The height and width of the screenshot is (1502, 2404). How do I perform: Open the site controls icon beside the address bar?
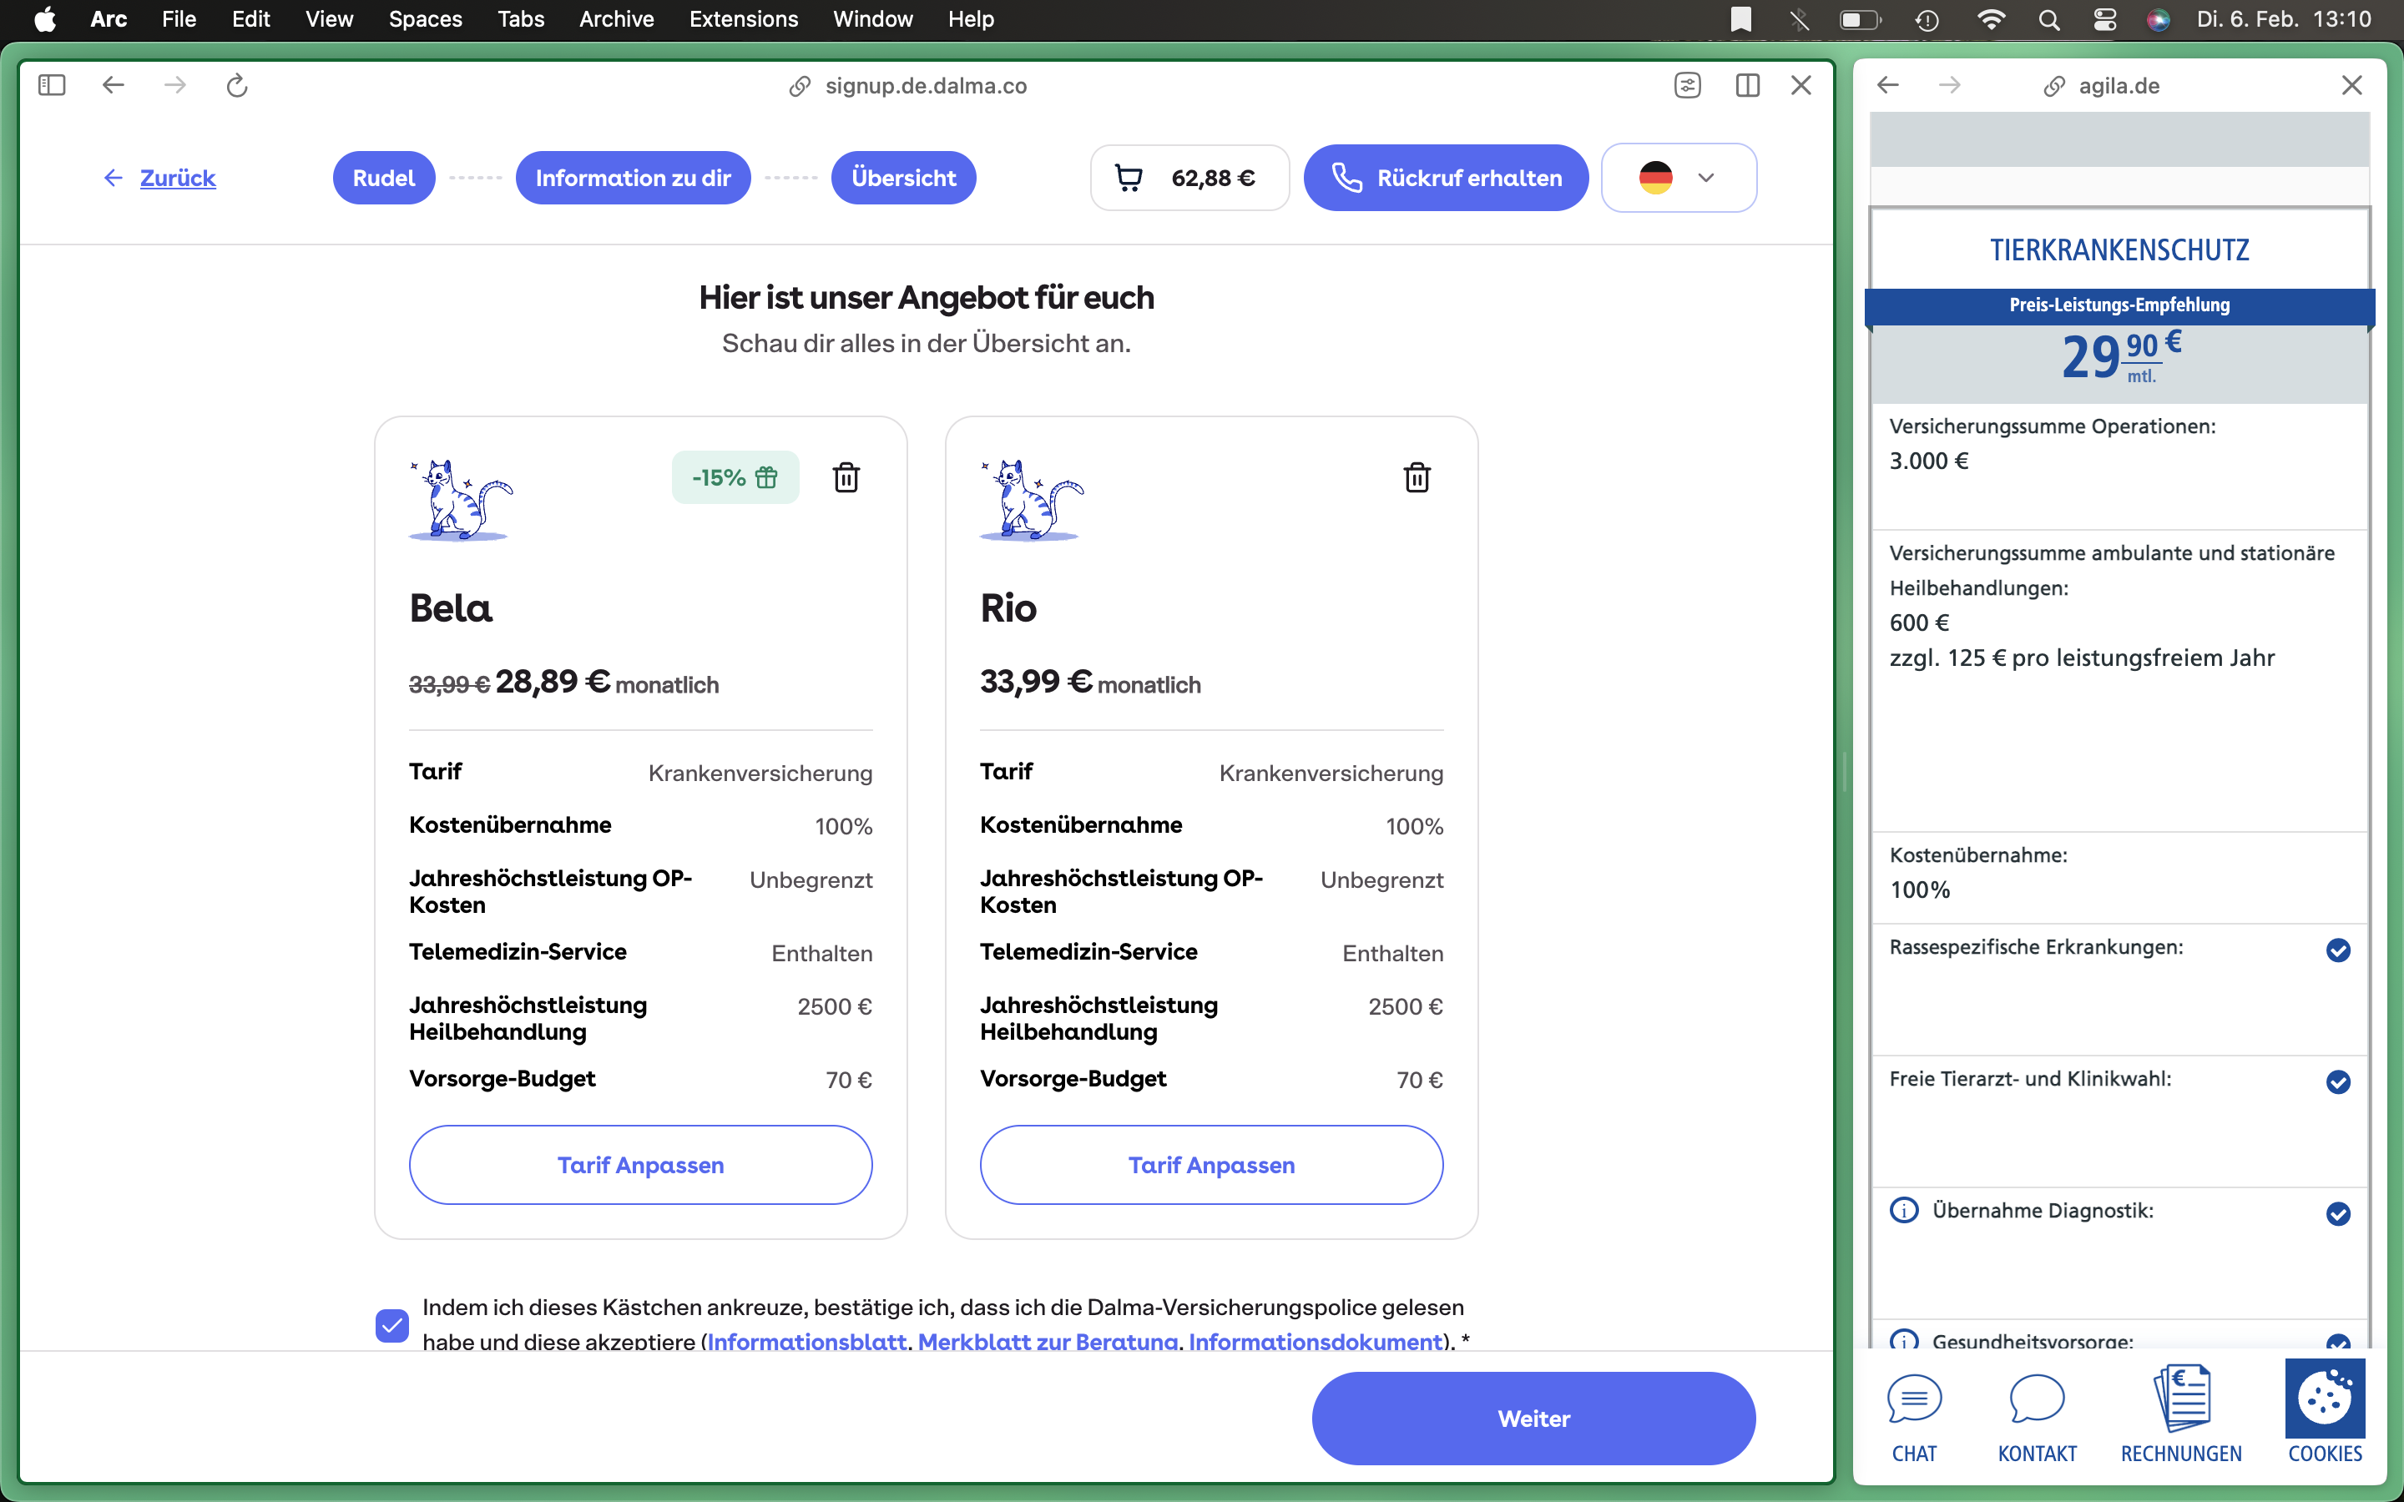tap(1688, 85)
